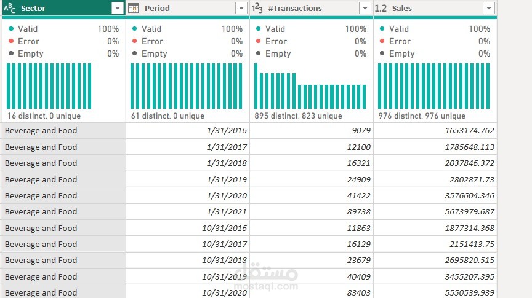Select the #Transactions column header
Screen dimensions: 532x298
click(x=308, y=9)
